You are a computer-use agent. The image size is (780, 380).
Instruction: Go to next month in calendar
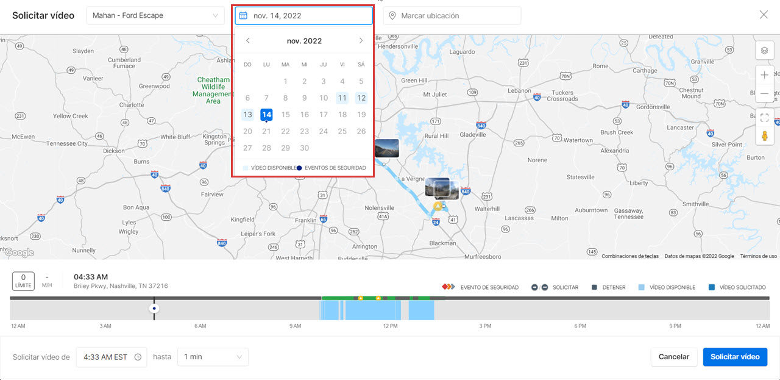pyautogui.click(x=361, y=41)
